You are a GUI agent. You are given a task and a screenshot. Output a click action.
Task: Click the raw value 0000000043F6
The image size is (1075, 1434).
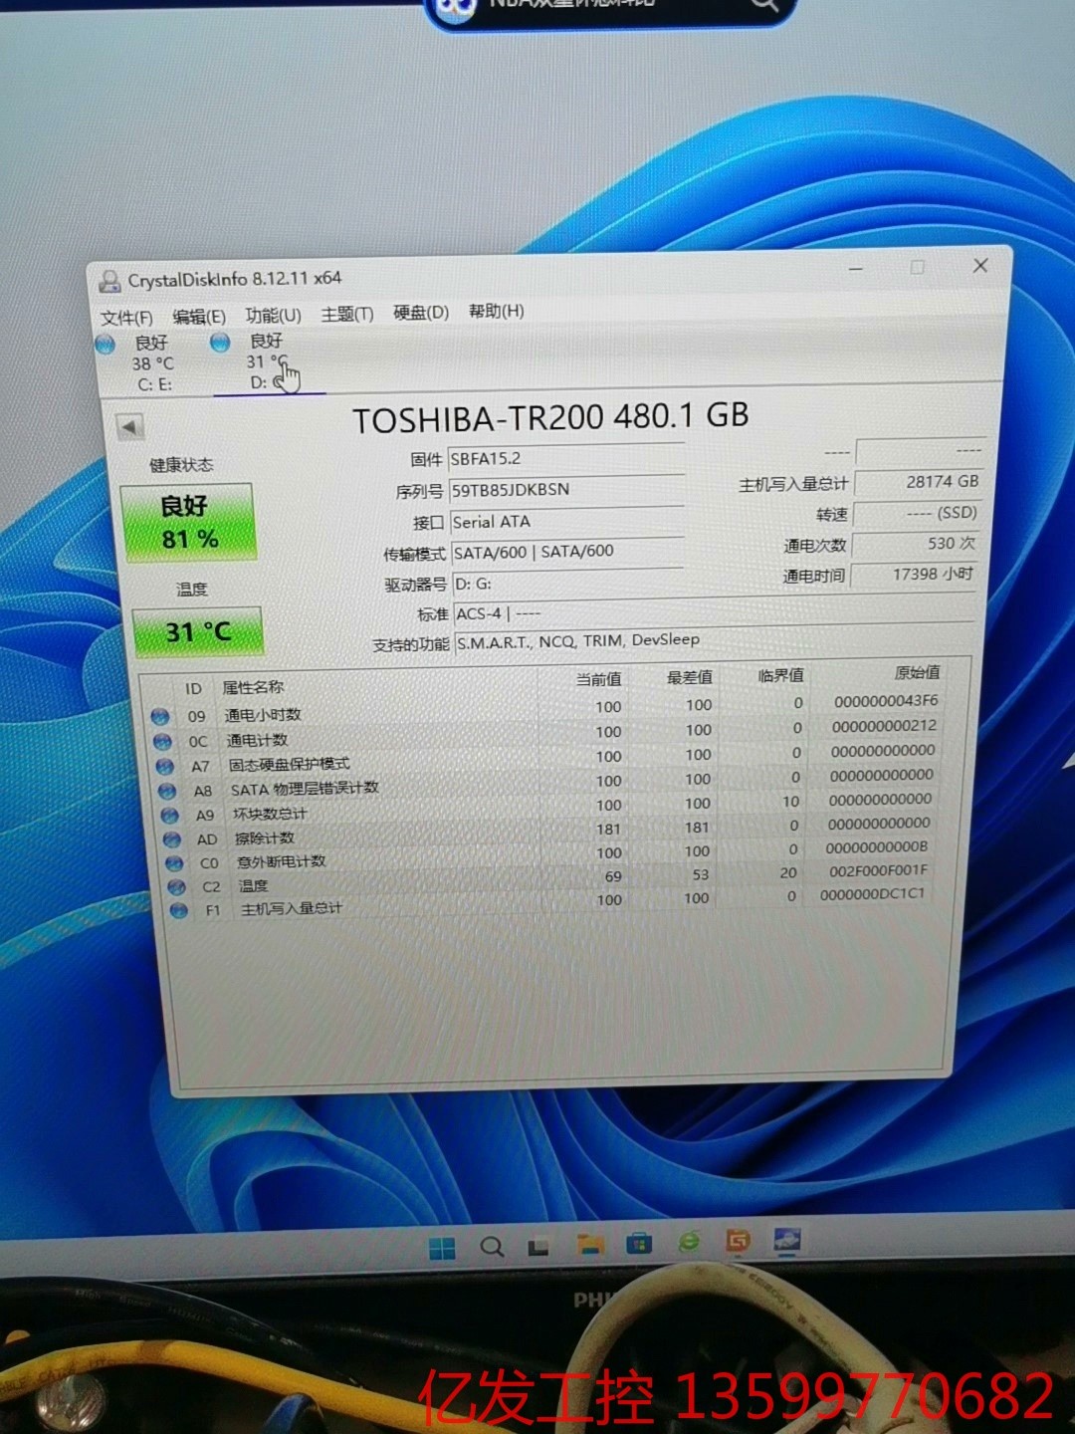(x=886, y=701)
